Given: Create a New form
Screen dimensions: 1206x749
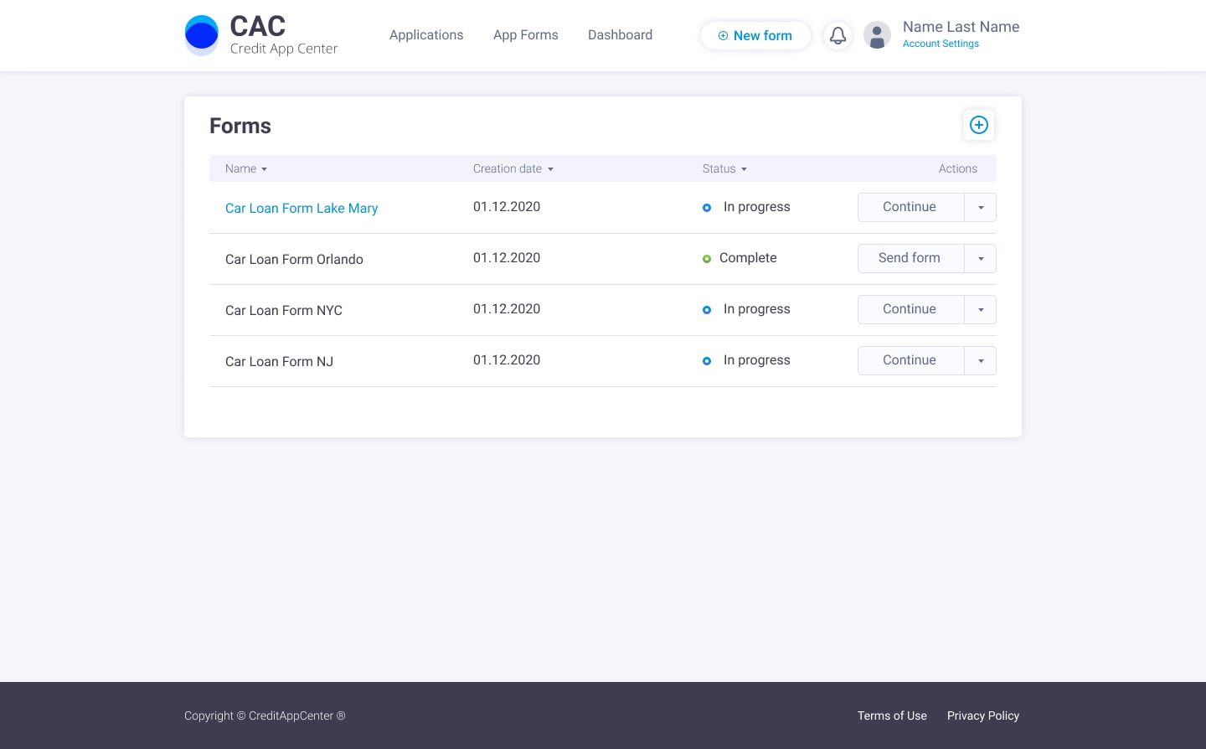Looking at the screenshot, I should (x=755, y=35).
